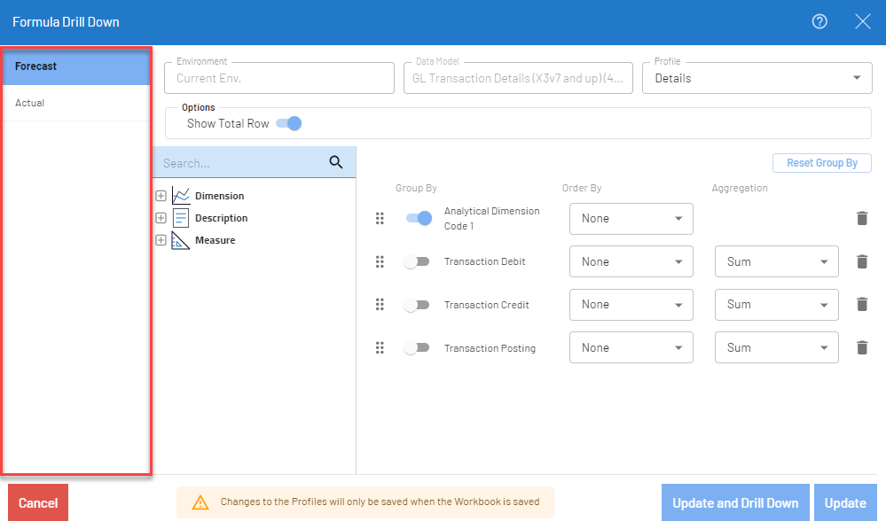The image size is (886, 529).
Task: Click trash icon for Transaction Credit
Action: 861,304
